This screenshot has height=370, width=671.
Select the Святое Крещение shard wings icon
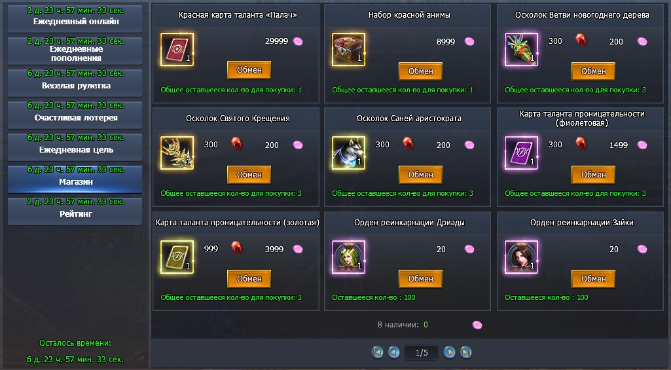point(177,153)
